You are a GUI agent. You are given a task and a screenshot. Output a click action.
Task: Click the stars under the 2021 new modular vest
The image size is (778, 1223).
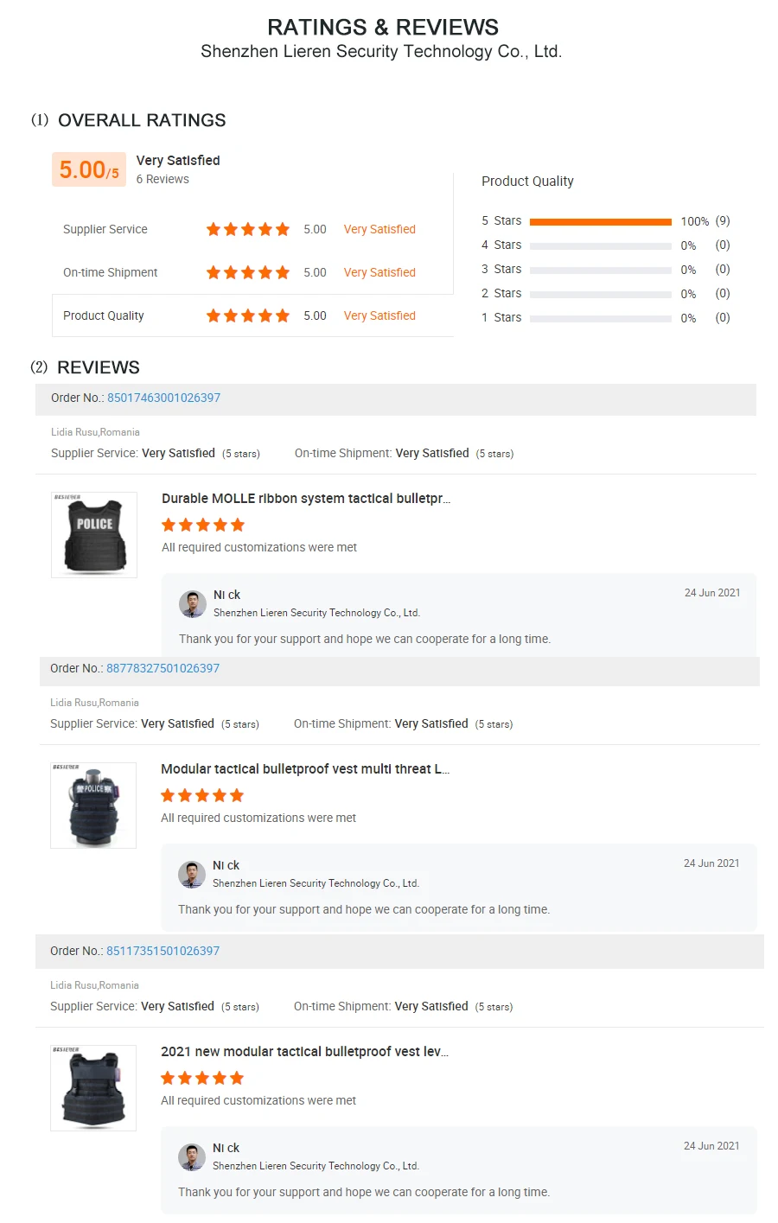tap(202, 1078)
